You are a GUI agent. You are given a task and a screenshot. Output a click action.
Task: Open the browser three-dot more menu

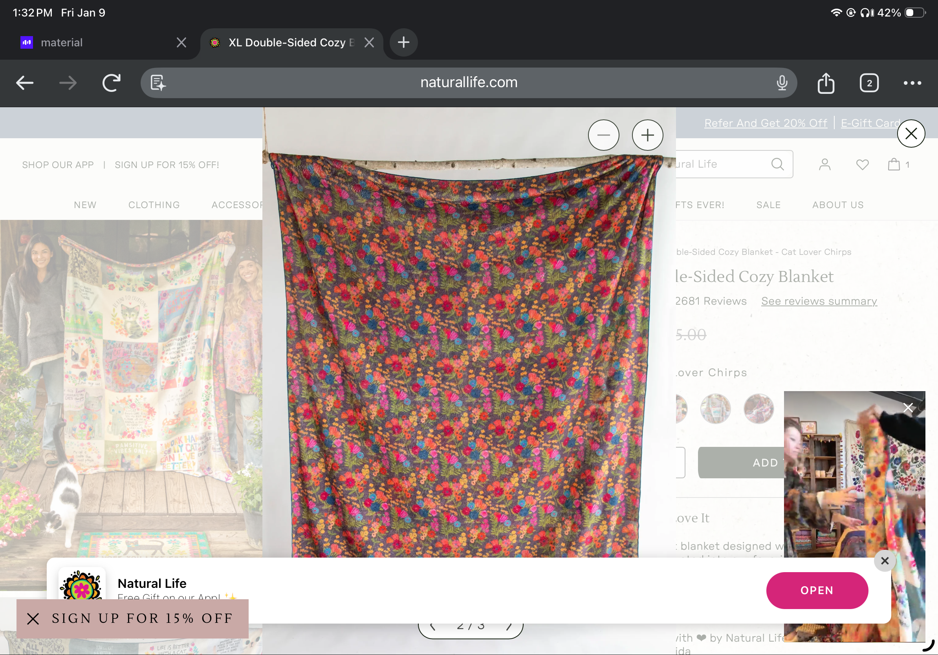(x=912, y=83)
